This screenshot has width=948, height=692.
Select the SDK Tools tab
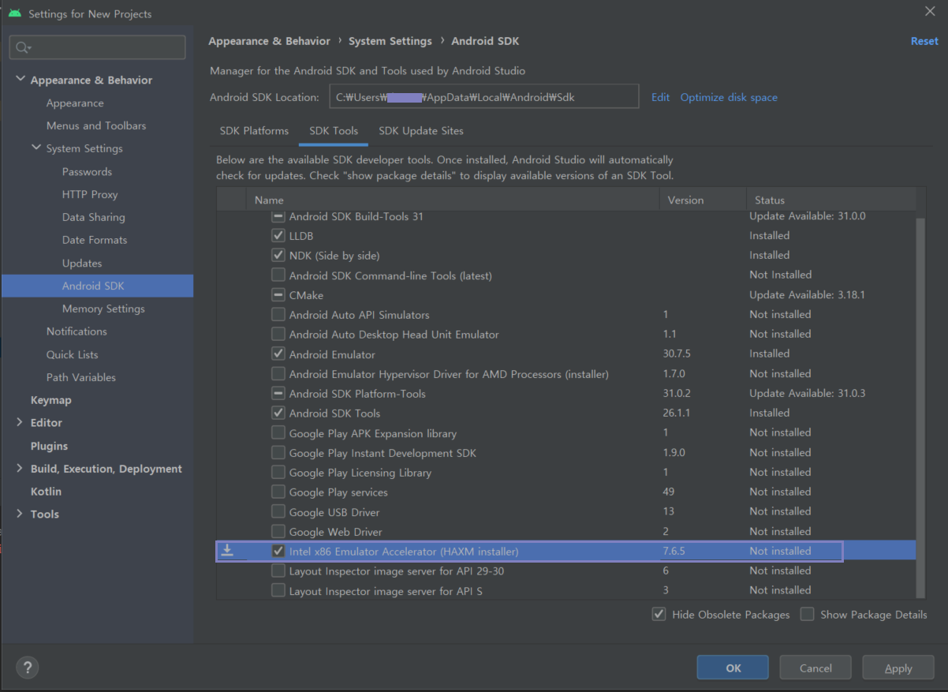(334, 131)
